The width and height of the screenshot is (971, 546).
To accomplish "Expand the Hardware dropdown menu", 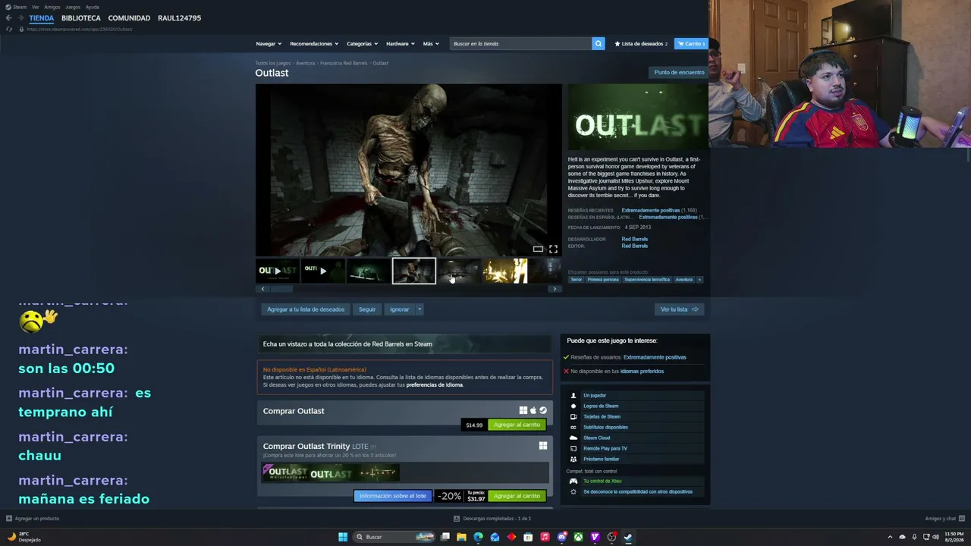I will 401,43.
